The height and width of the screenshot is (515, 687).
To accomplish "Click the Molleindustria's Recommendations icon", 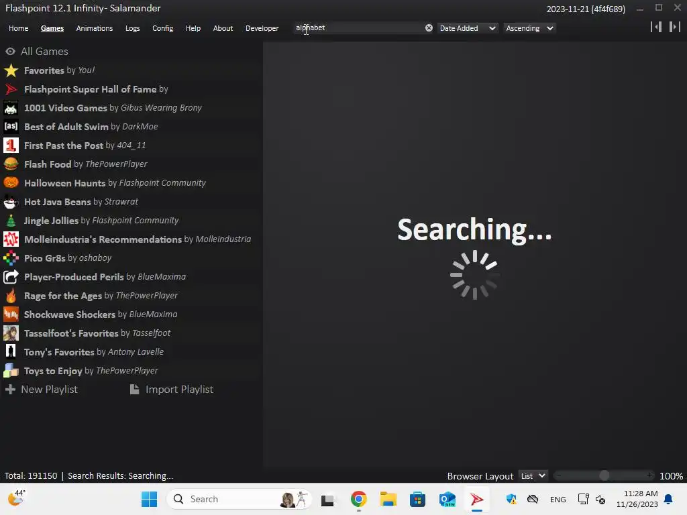I will coord(11,239).
